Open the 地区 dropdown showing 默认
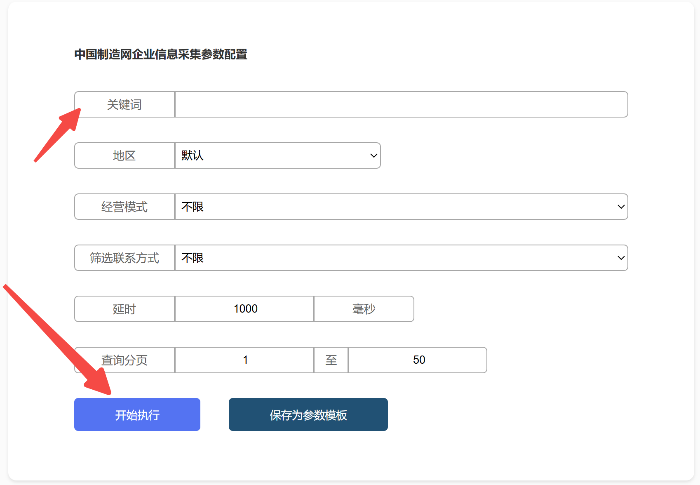The height and width of the screenshot is (485, 700). click(x=277, y=155)
